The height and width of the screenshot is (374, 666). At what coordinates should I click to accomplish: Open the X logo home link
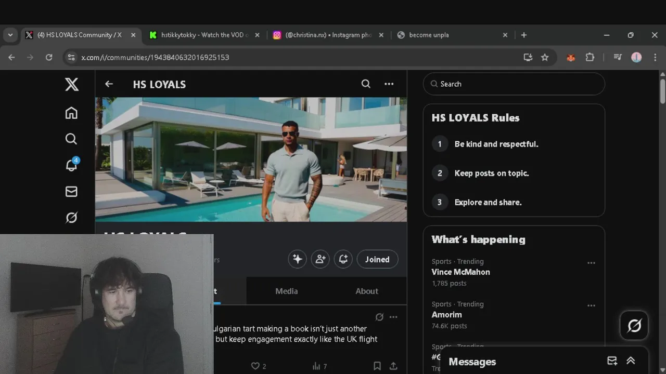pos(72,84)
